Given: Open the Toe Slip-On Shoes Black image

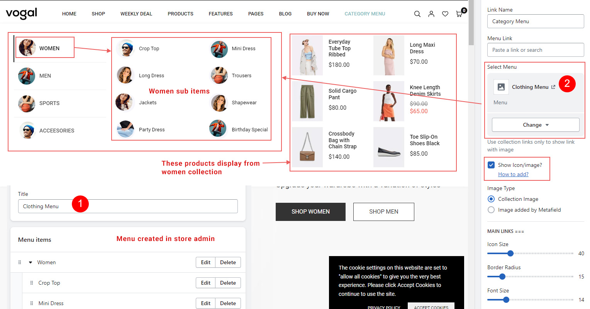Looking at the screenshot, I should [389, 147].
